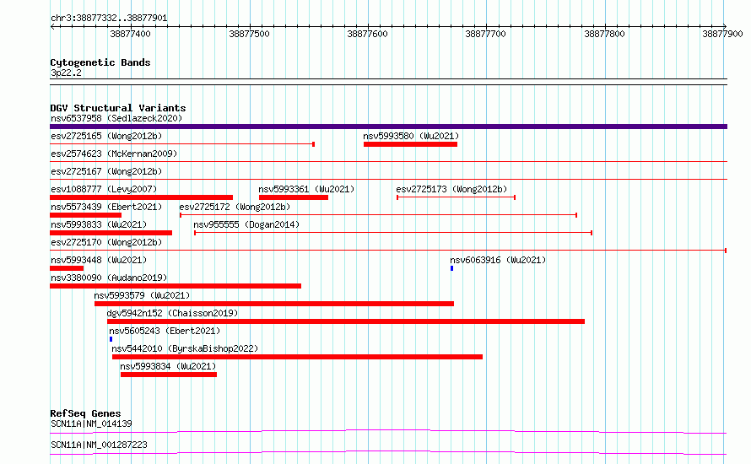The width and height of the screenshot is (751, 464).
Task: Click ruler position 38877600
Action: coord(367,34)
